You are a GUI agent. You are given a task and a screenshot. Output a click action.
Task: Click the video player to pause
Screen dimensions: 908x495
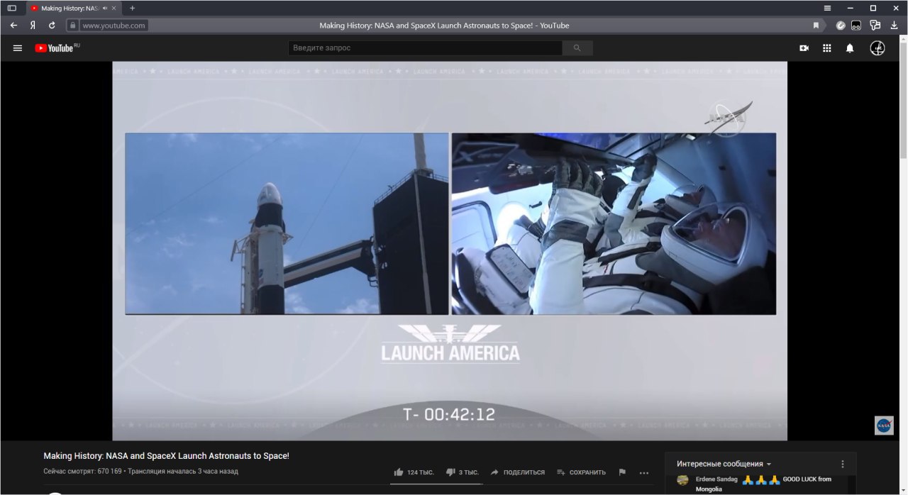coord(450,251)
